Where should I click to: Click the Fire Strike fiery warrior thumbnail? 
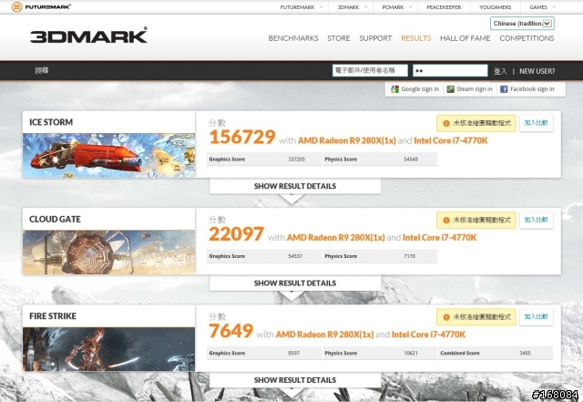coord(109,349)
